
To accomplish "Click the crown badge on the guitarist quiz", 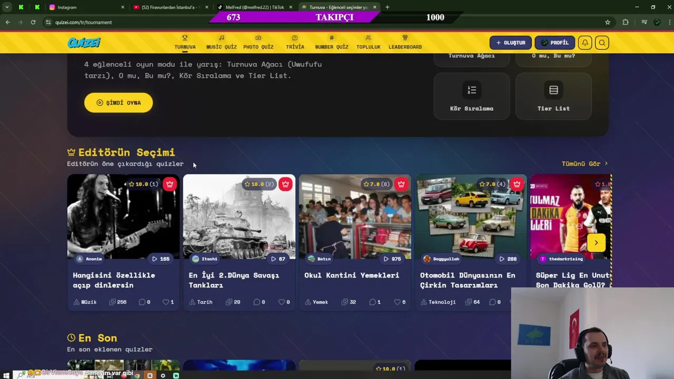I will 170,184.
